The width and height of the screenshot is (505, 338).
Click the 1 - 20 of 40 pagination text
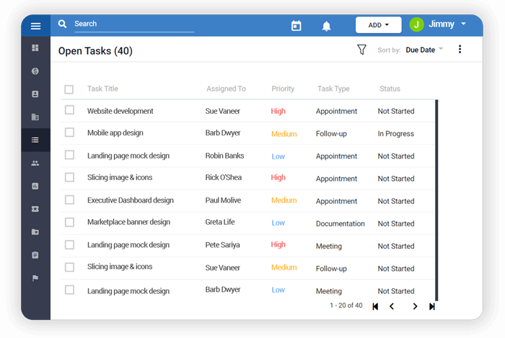tap(346, 306)
